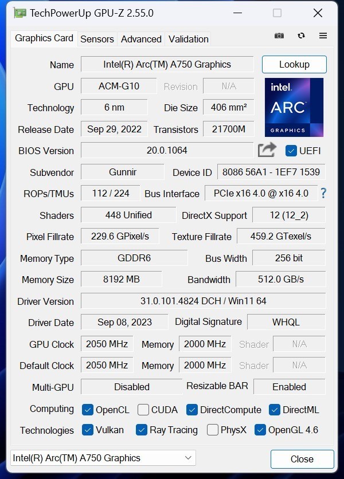Toggle the OpenGL 4.6 checkbox
The image size is (344, 479).
[x=260, y=430]
